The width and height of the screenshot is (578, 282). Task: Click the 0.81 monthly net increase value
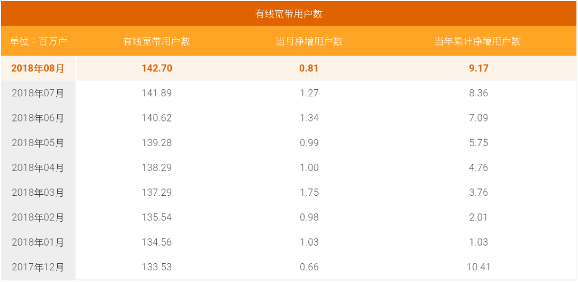pyautogui.click(x=309, y=68)
